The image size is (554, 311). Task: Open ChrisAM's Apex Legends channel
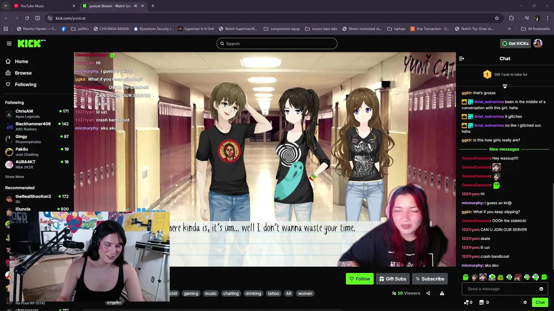(x=37, y=114)
